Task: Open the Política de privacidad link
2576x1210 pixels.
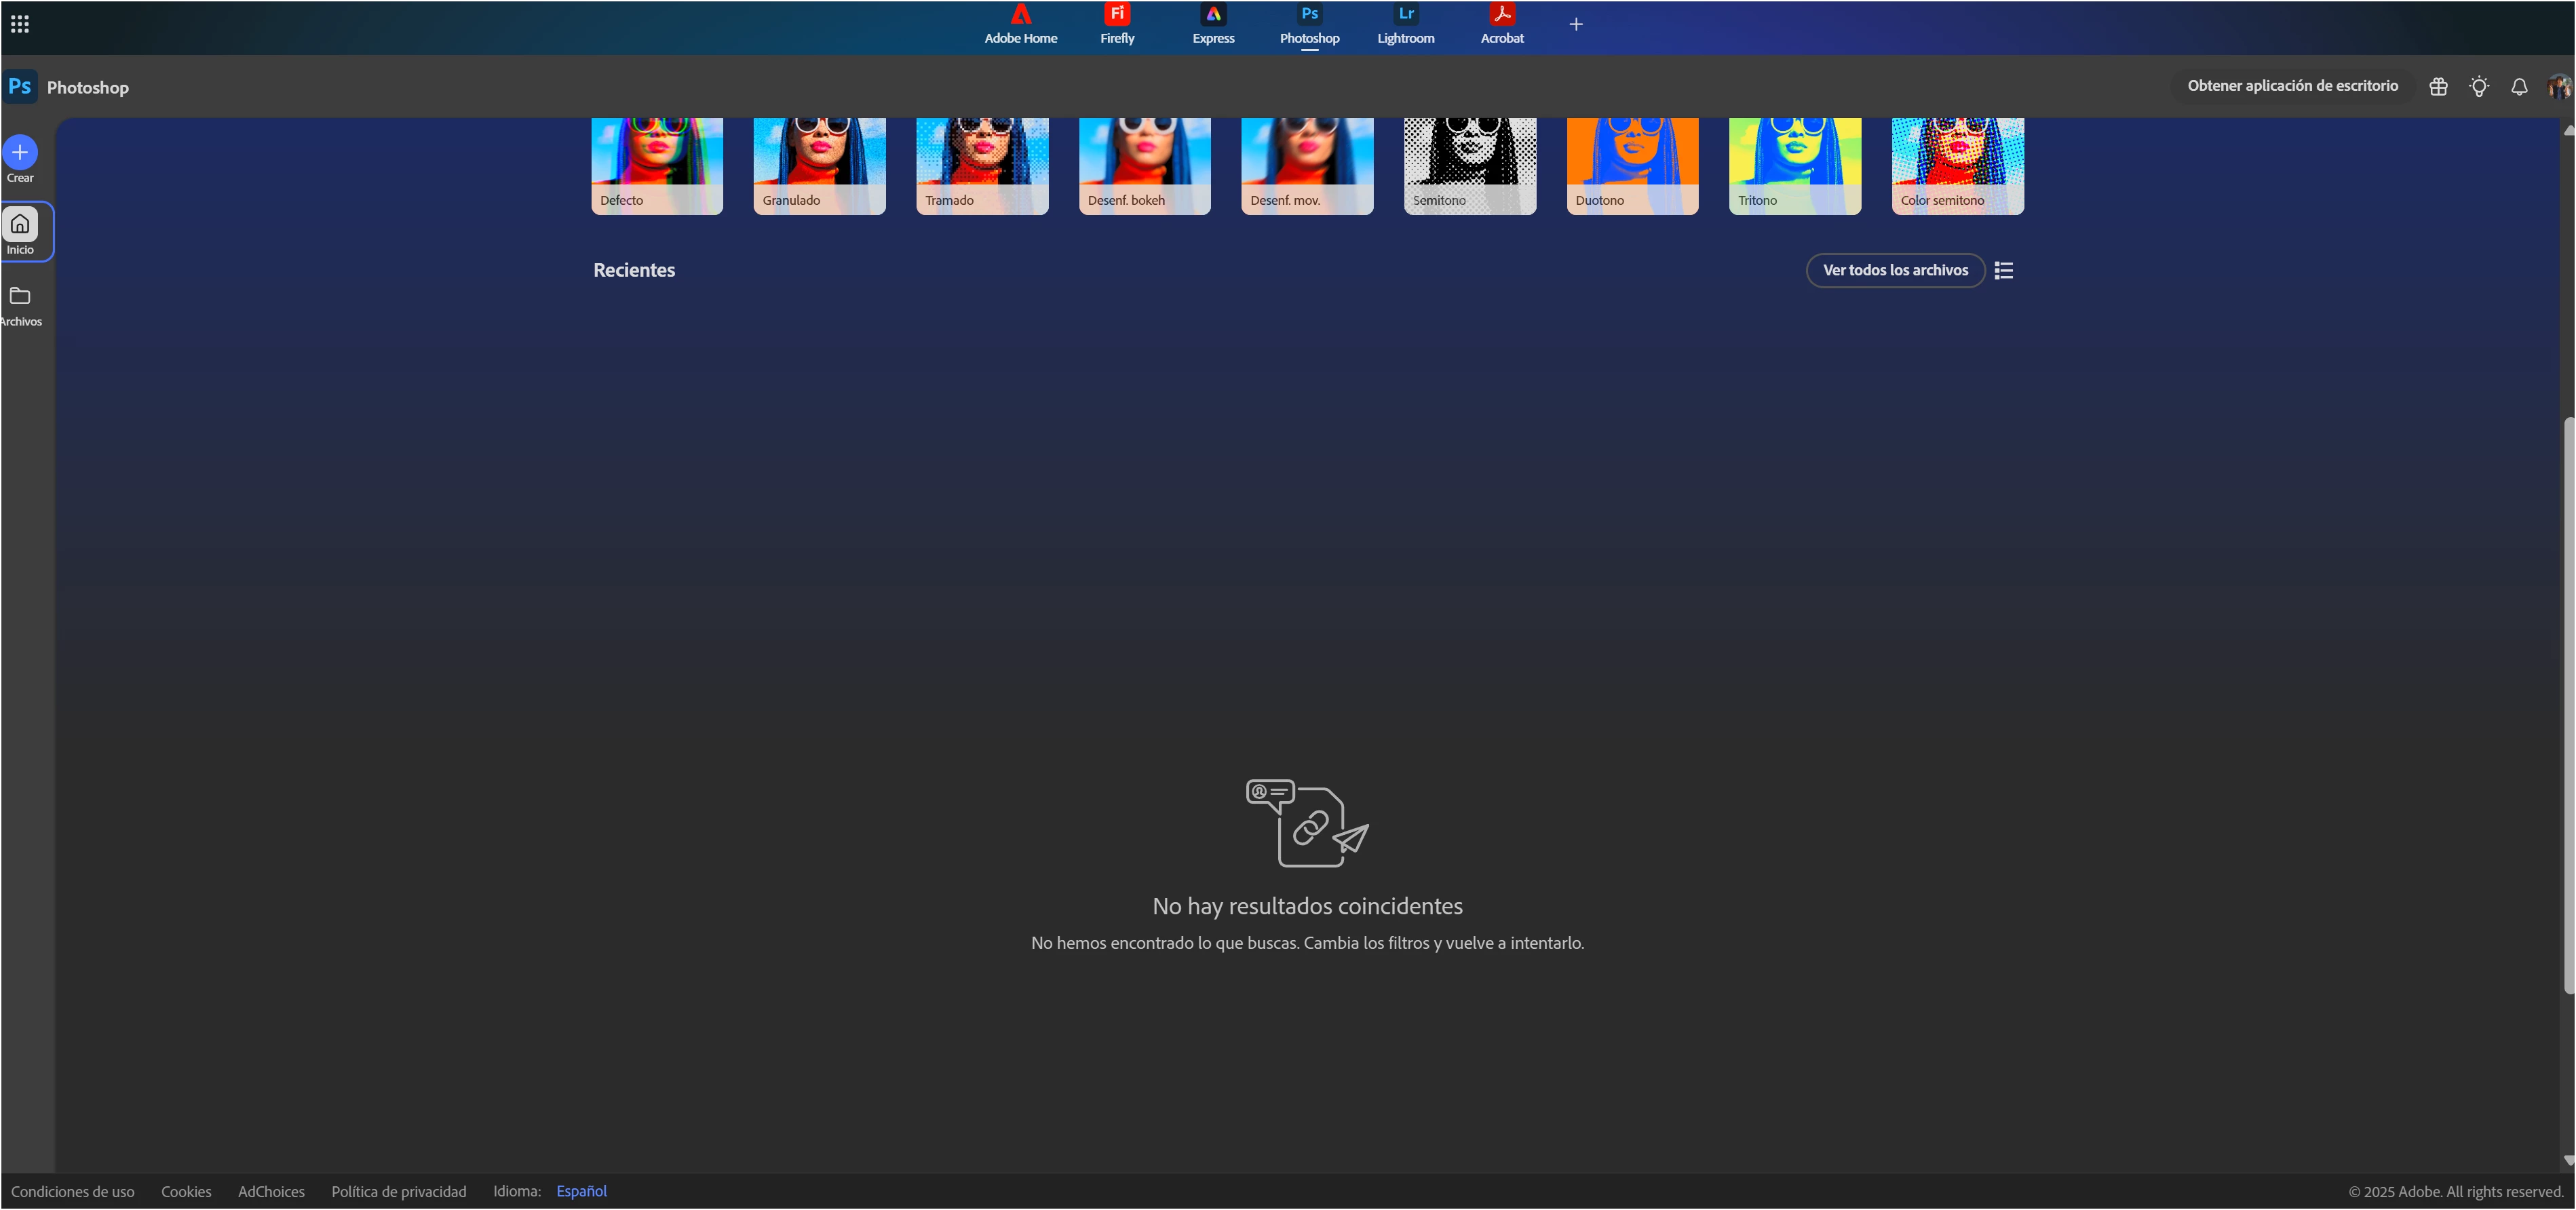Action: pyautogui.click(x=398, y=1191)
